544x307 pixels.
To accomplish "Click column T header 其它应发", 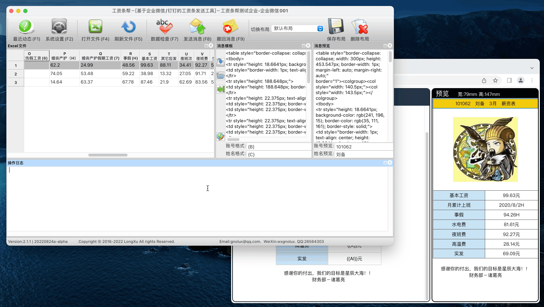I will 169,56.
